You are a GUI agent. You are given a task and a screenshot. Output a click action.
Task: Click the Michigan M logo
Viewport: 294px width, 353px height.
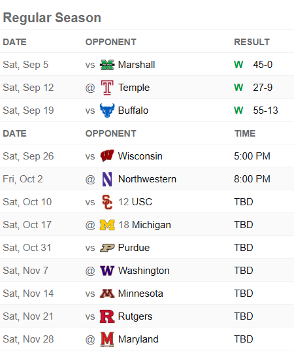coord(107,225)
